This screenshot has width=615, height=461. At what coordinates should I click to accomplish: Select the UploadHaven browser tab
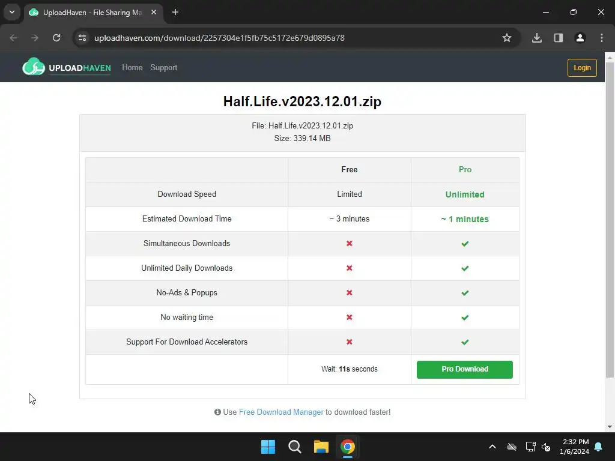click(93, 12)
